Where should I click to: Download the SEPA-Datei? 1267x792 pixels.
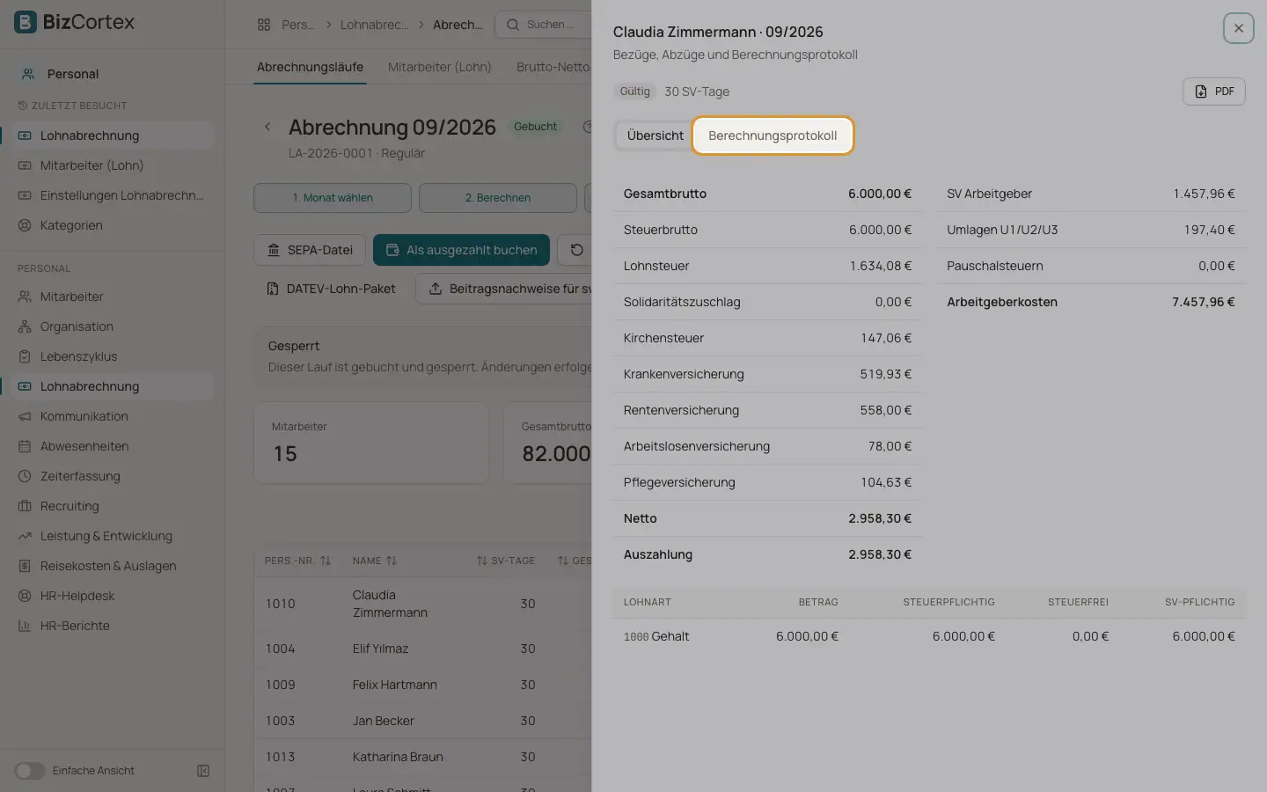[310, 250]
